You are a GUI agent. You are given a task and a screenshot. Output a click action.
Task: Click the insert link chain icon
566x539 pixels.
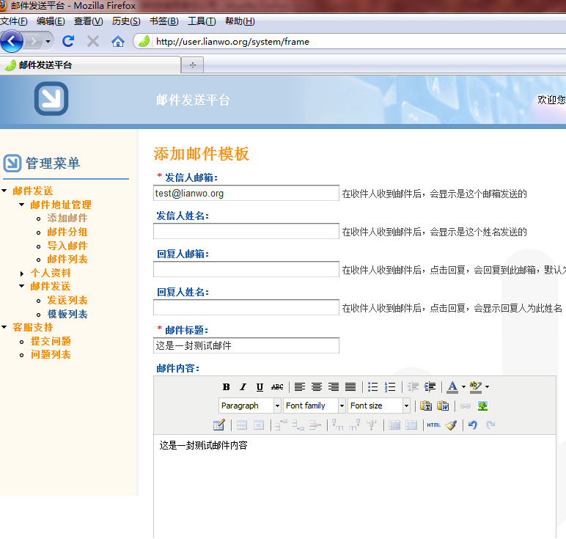point(466,406)
